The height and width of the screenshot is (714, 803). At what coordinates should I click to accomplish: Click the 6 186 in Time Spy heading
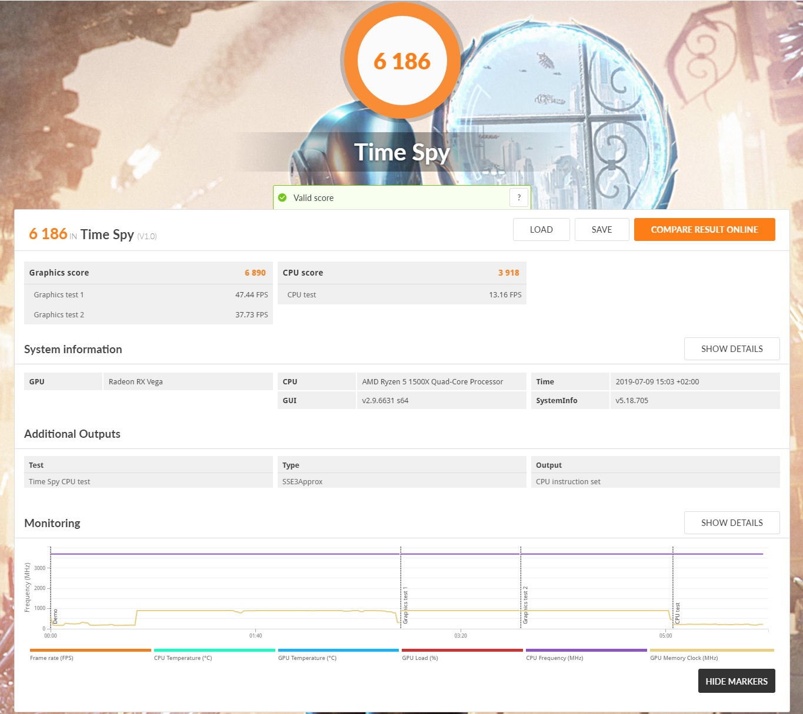pos(48,234)
